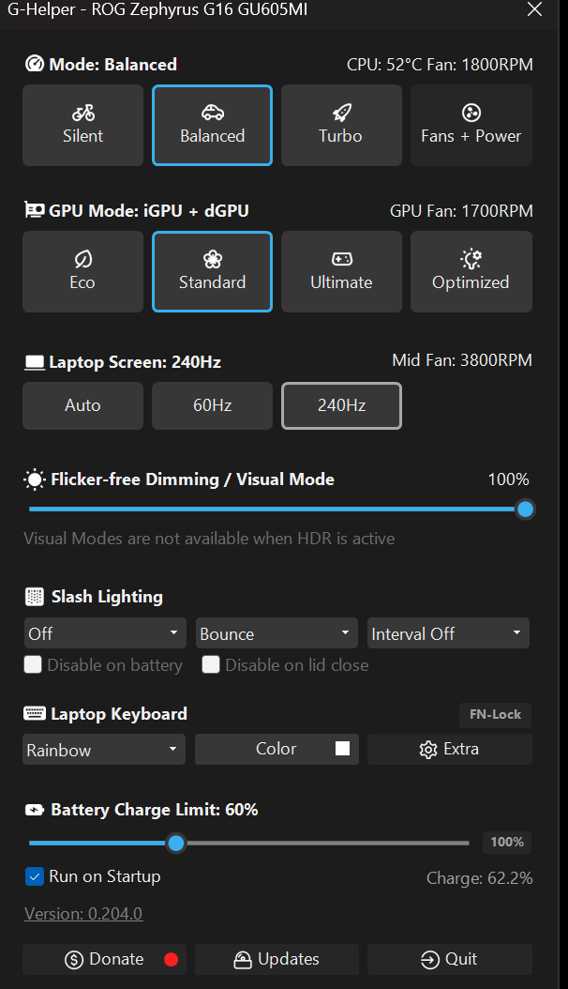Click the dollar coin icon on Donate
568x989 pixels.
click(x=74, y=960)
